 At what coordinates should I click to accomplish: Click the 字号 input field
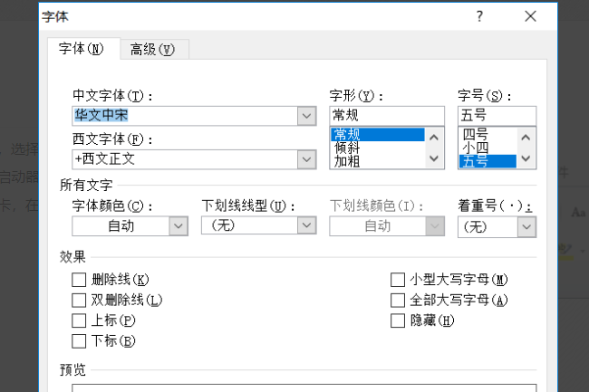pyautogui.click(x=497, y=115)
